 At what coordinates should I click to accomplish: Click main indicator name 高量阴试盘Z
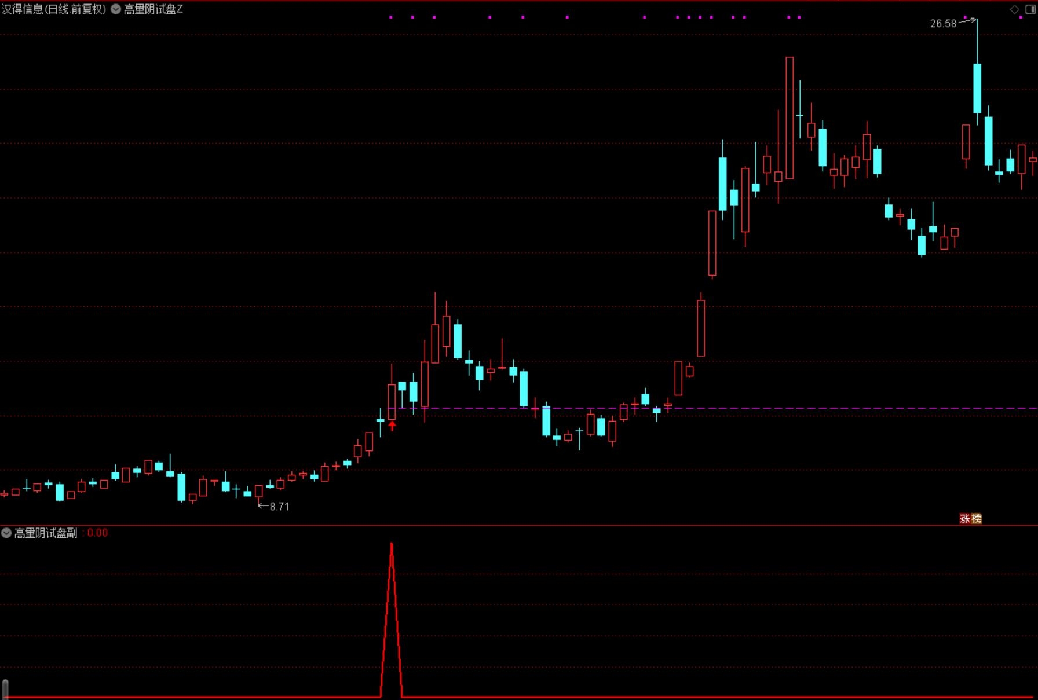pos(153,9)
